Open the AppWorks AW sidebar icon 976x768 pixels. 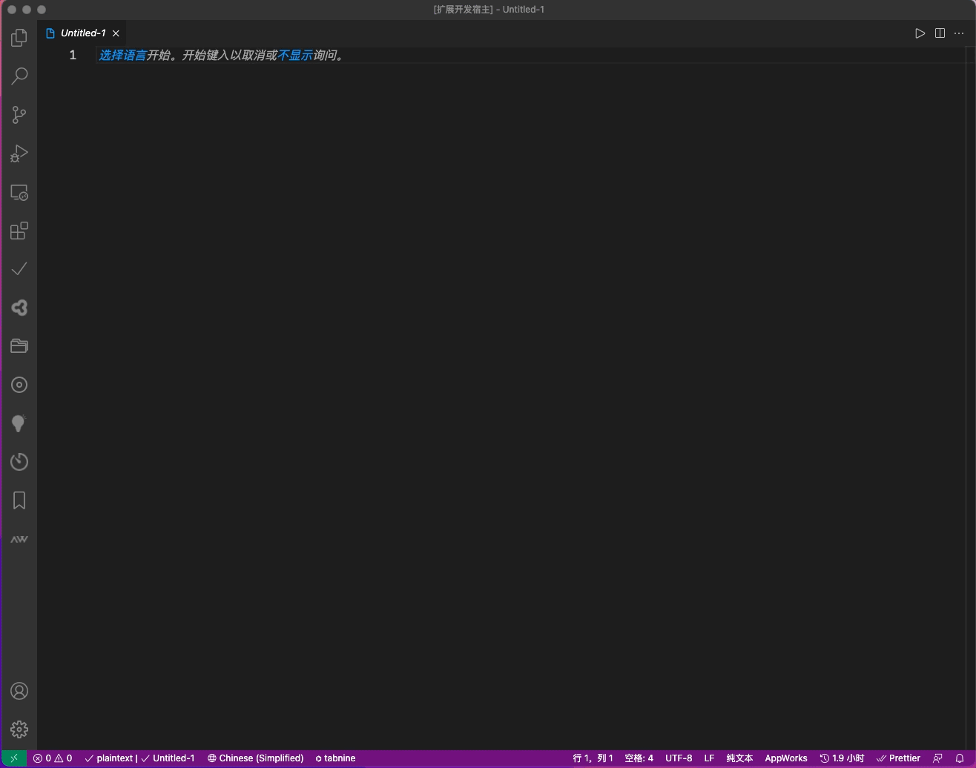(x=19, y=539)
